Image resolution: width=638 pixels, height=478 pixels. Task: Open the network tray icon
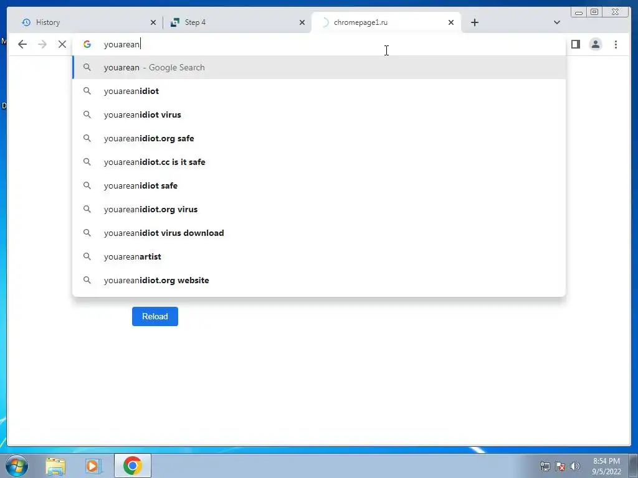tap(545, 466)
